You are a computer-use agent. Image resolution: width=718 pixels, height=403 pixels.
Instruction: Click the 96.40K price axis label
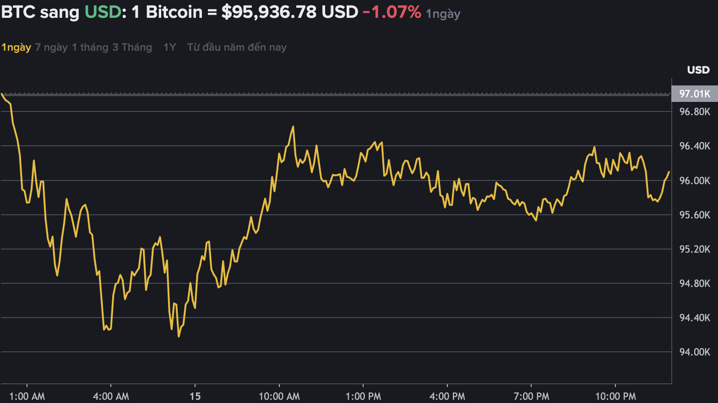coord(694,145)
